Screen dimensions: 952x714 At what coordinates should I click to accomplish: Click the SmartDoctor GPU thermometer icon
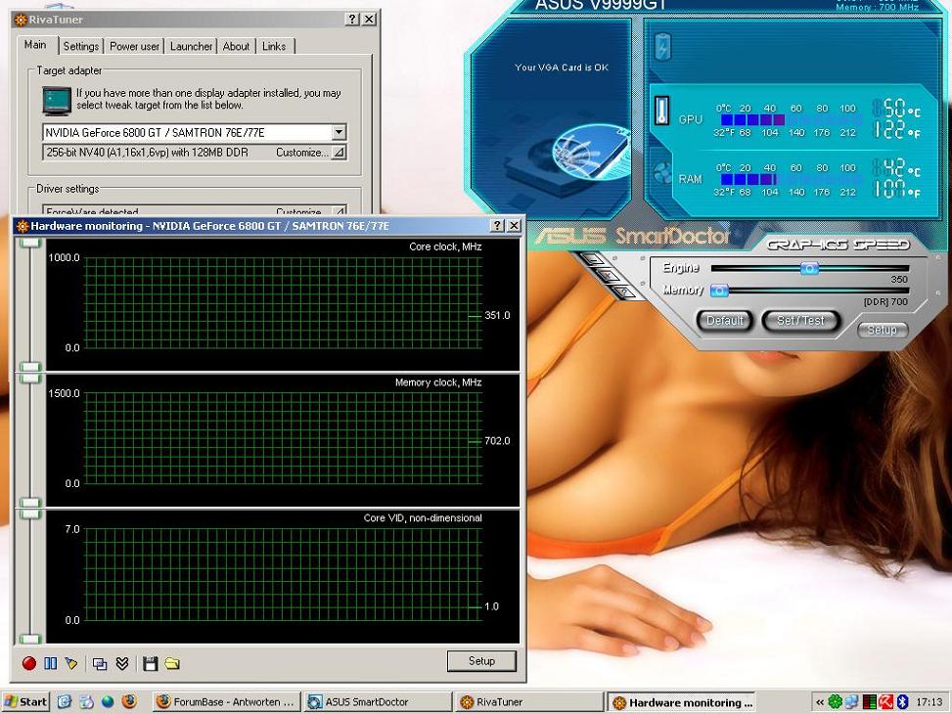pyautogui.click(x=661, y=111)
